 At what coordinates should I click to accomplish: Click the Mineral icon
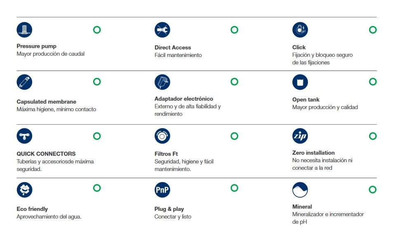tap(300, 190)
